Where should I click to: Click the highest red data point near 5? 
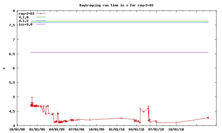(x=32, y=98)
